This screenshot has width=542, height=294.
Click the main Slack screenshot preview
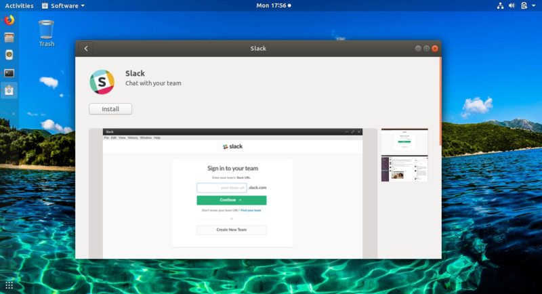[x=233, y=194]
